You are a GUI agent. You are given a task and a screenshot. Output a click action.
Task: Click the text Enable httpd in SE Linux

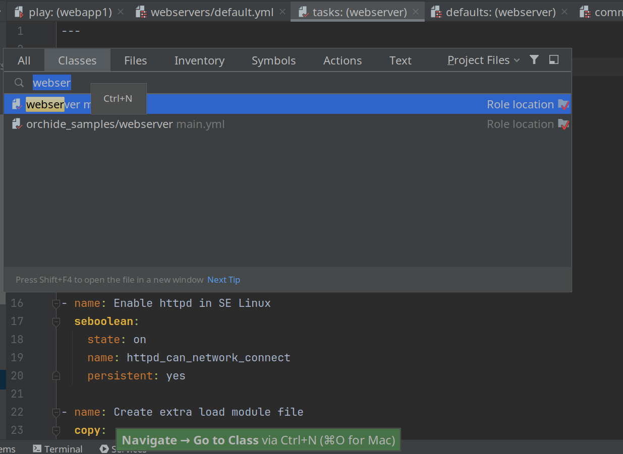[192, 303]
